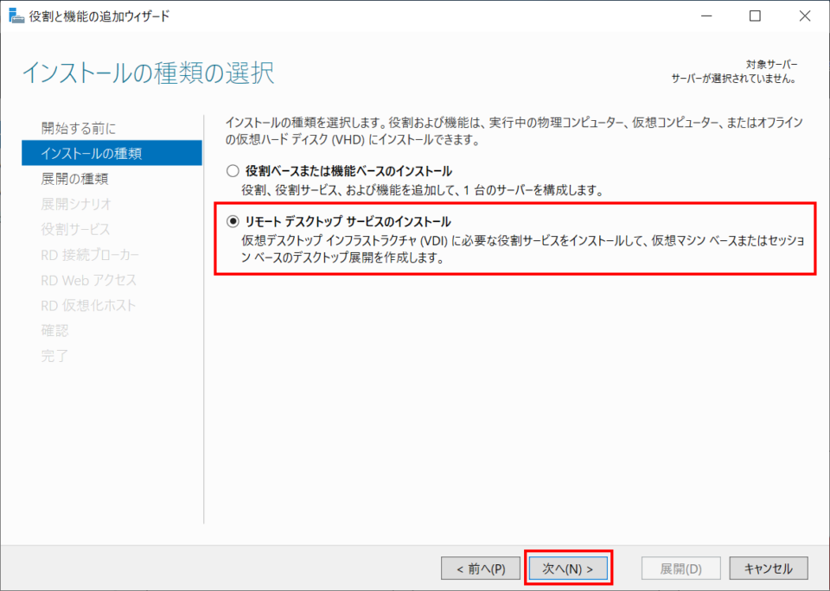Open the 開始する前に step

[79, 128]
